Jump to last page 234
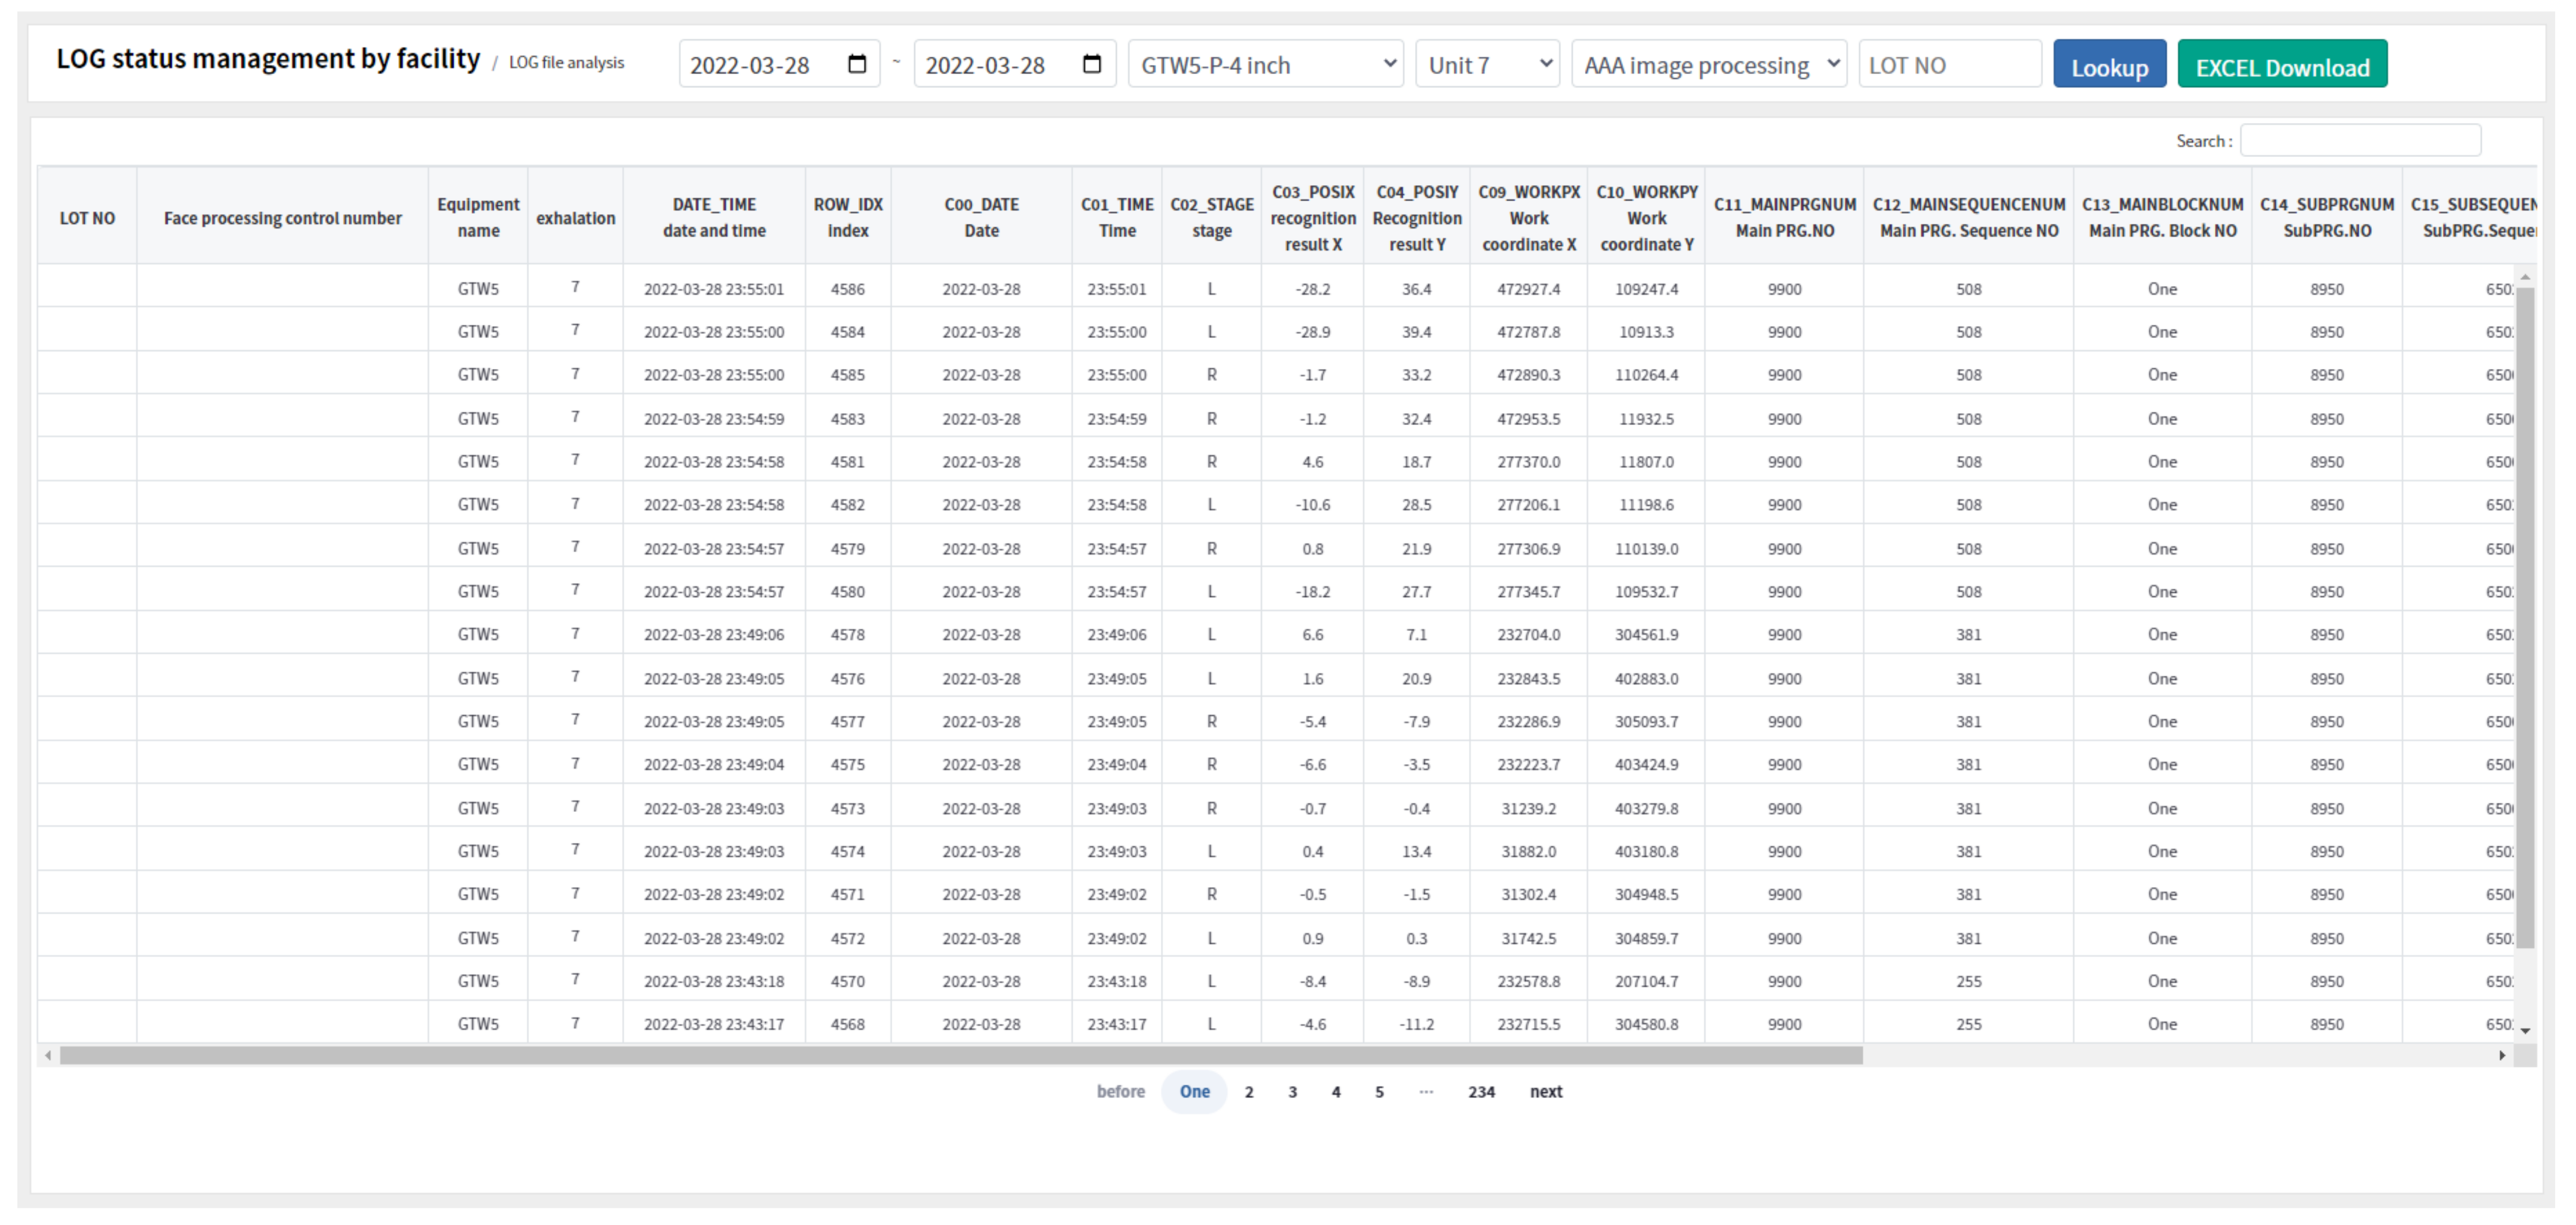This screenshot has width=2576, height=1225. 1481,1092
